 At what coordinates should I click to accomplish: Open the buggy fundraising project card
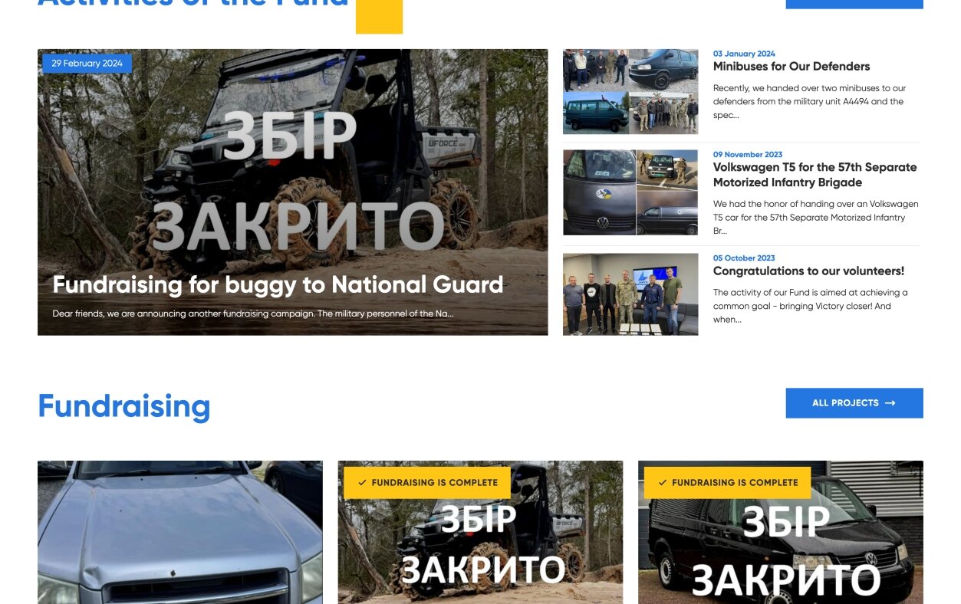480,532
